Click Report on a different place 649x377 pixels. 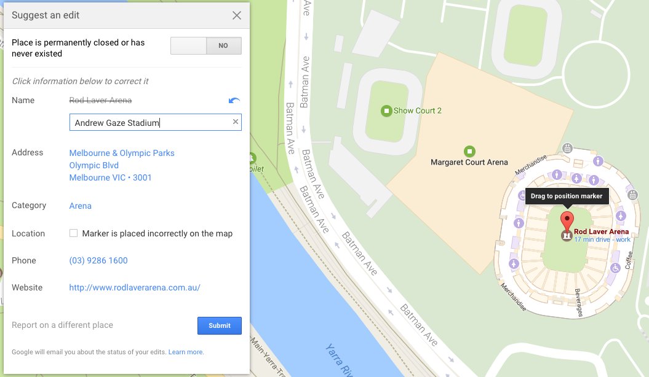click(62, 325)
